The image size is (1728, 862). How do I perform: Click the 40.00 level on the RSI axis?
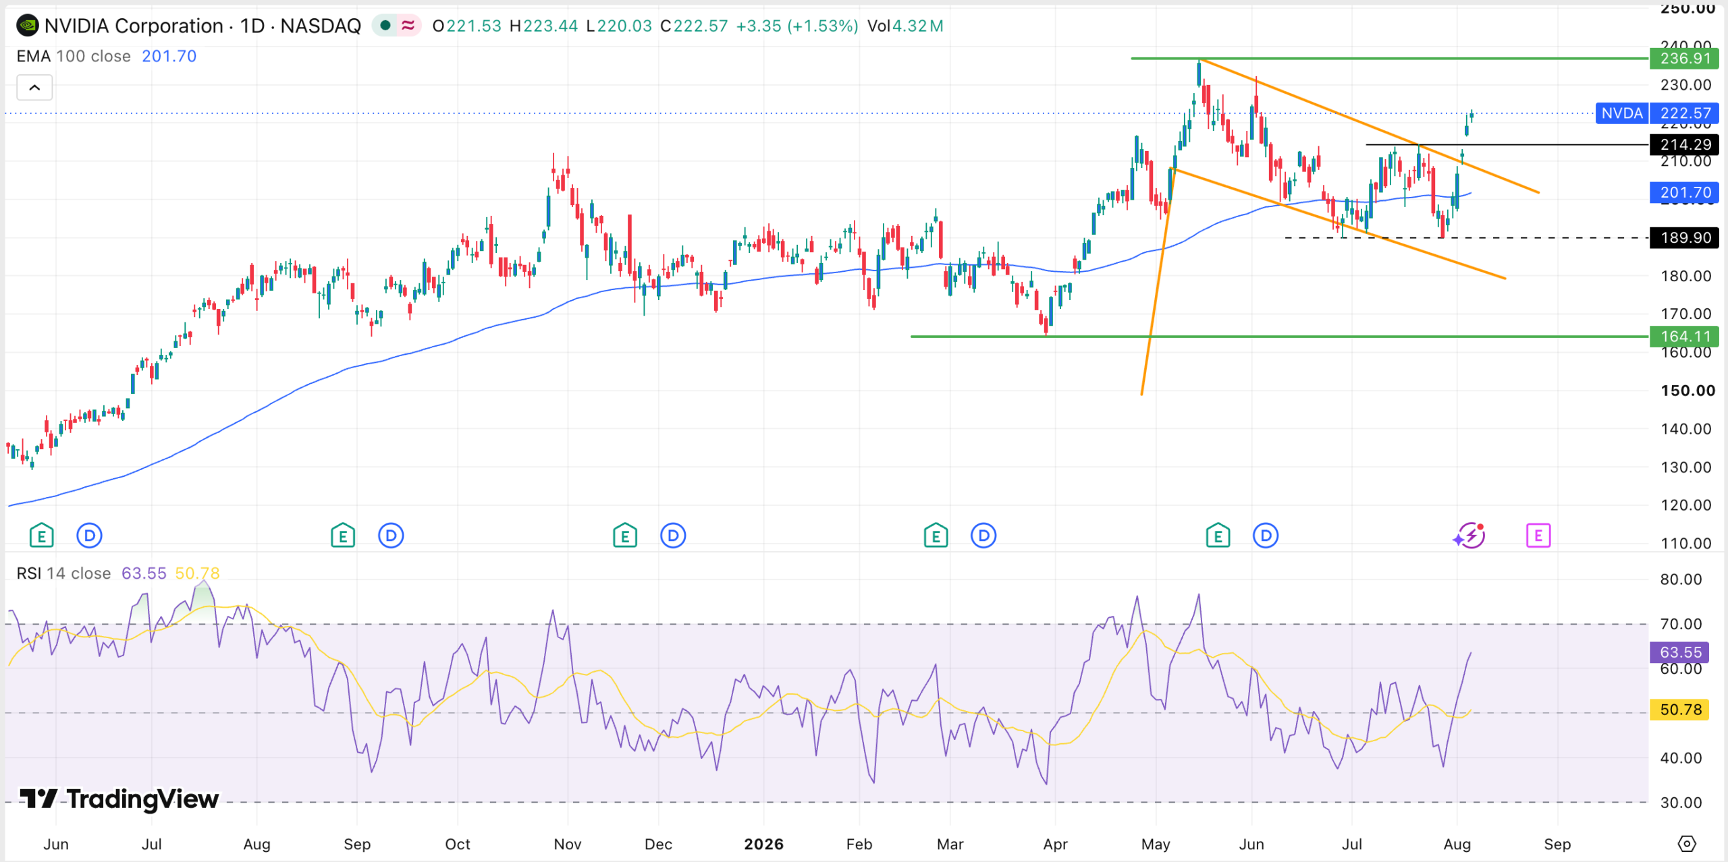click(1680, 757)
